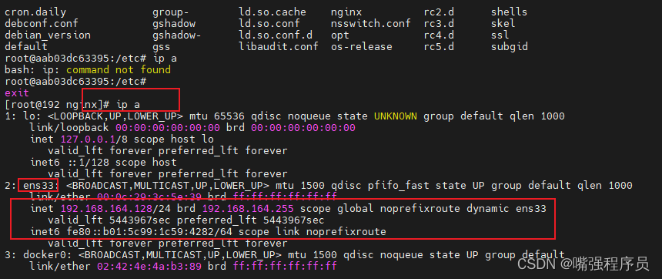Click the docker0 MAC address 02:42:4e:4a:b3:89

click(149, 267)
